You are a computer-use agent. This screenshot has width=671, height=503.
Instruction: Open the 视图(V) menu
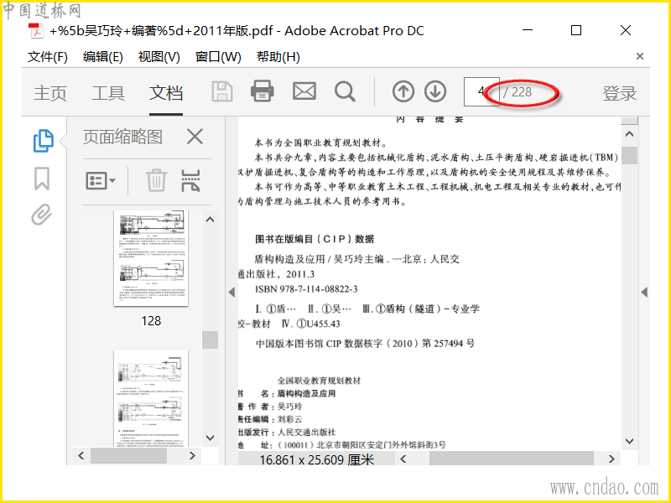(x=159, y=57)
